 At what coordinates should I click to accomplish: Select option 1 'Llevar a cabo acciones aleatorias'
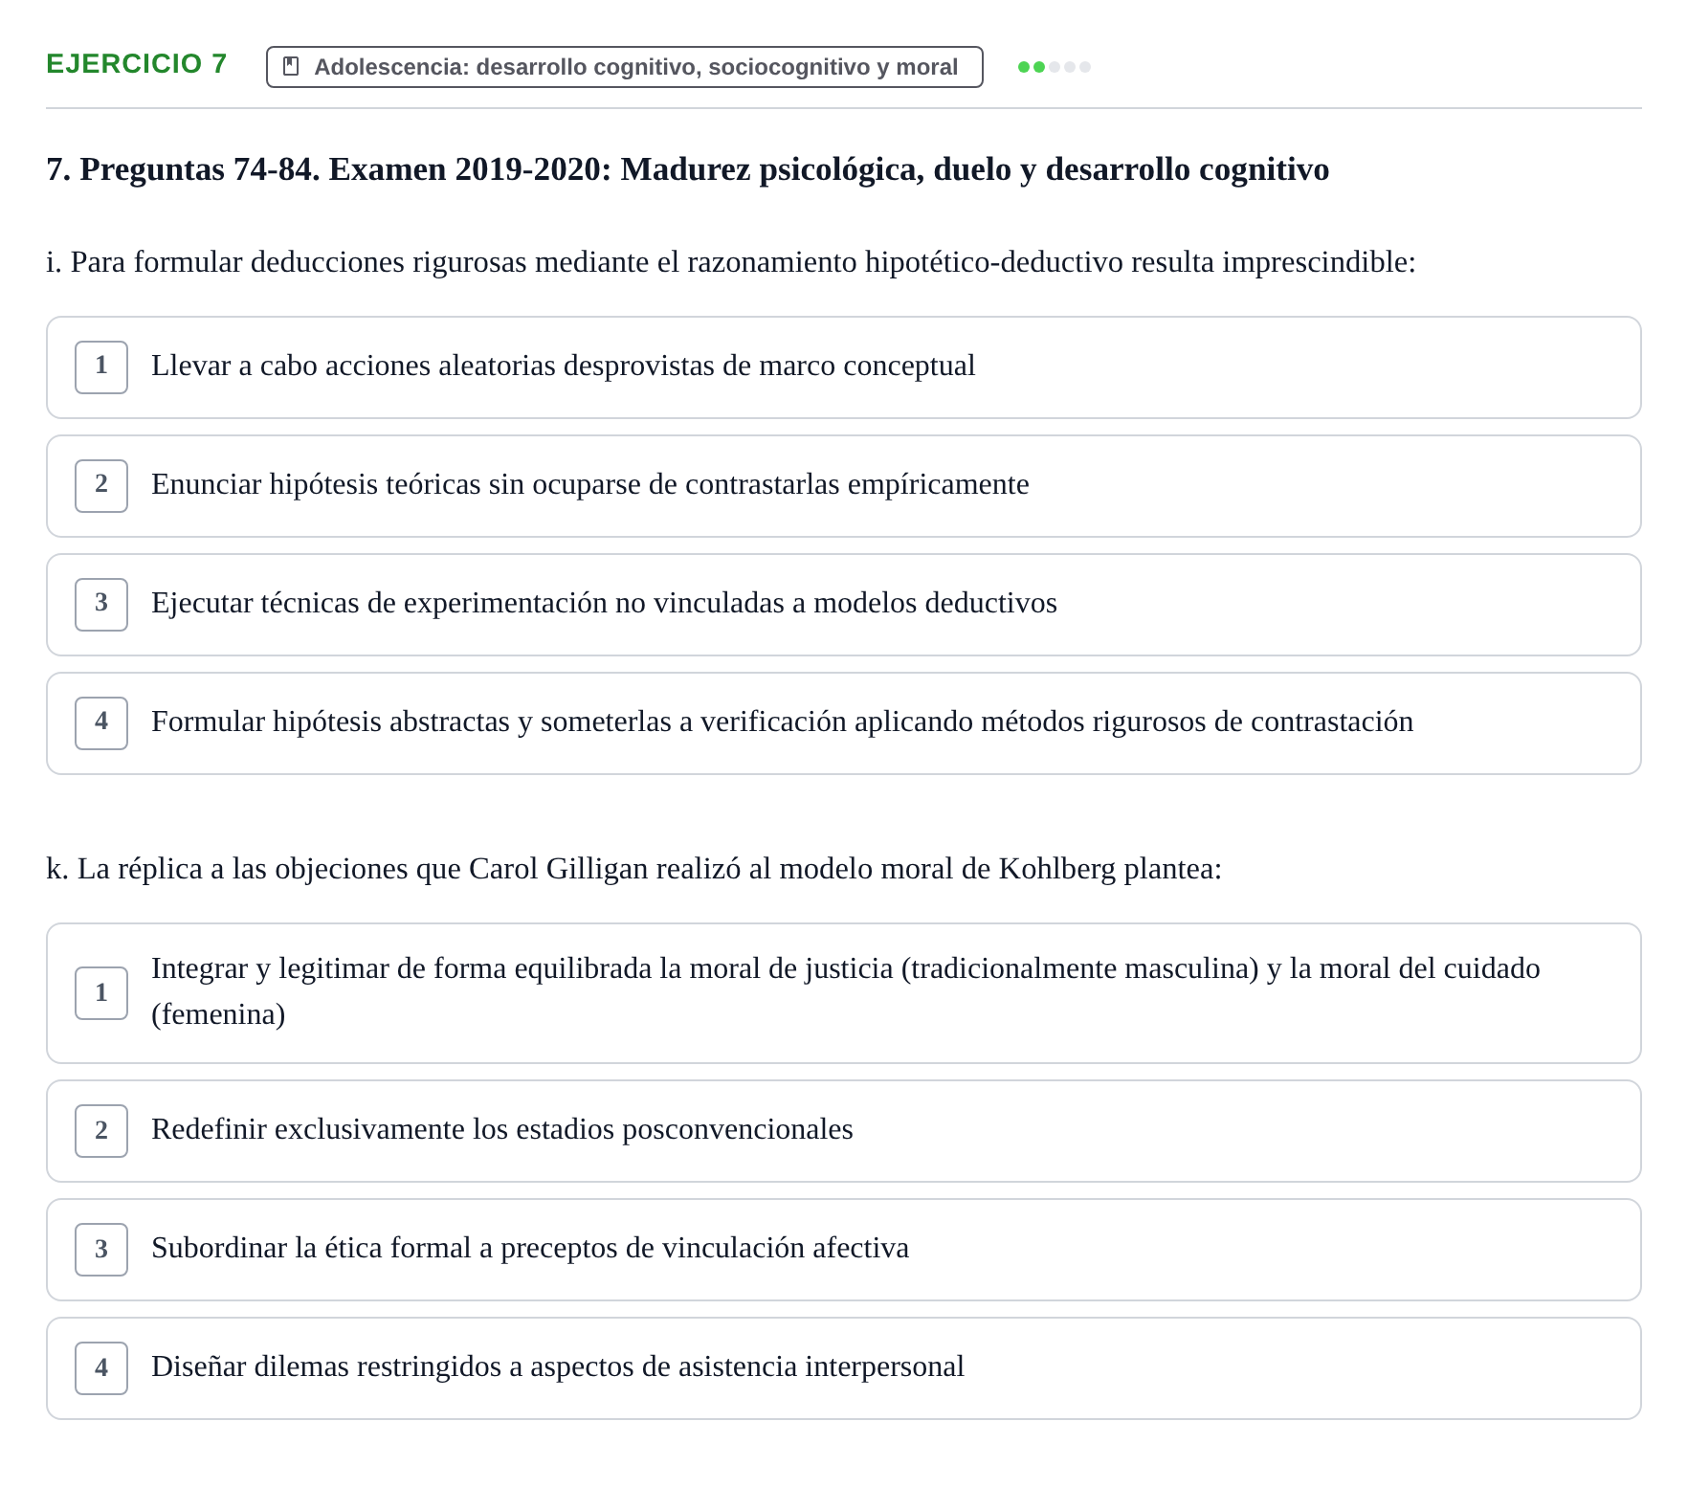tap(843, 367)
